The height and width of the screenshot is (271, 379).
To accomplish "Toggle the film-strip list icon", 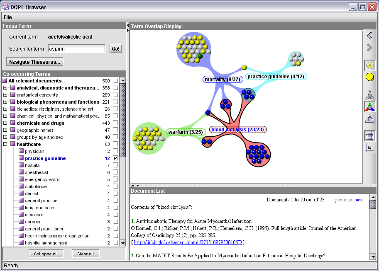I will click(369, 135).
